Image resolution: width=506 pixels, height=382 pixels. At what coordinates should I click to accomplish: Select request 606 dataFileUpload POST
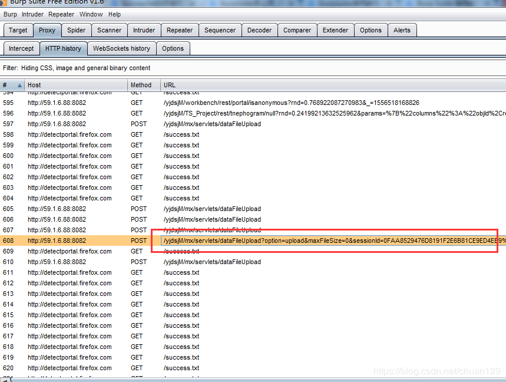pyautogui.click(x=253, y=219)
